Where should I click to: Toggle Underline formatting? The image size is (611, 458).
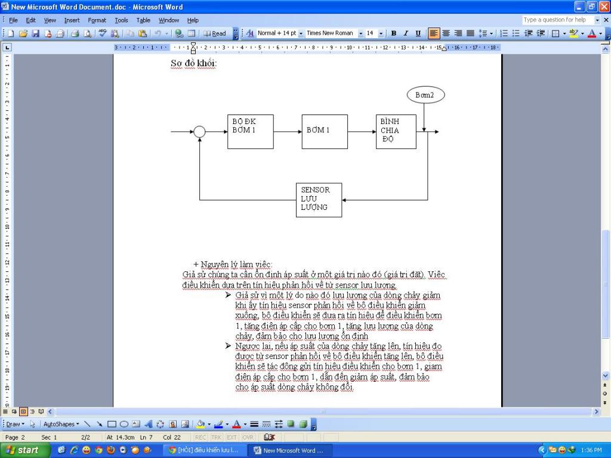pos(418,33)
